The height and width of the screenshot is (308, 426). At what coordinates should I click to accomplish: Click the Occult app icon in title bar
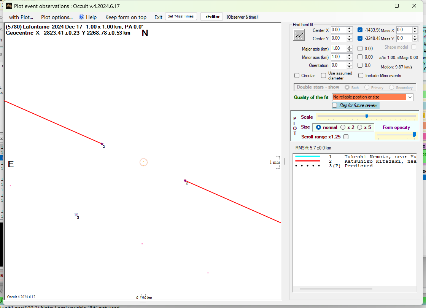(x=9, y=6)
